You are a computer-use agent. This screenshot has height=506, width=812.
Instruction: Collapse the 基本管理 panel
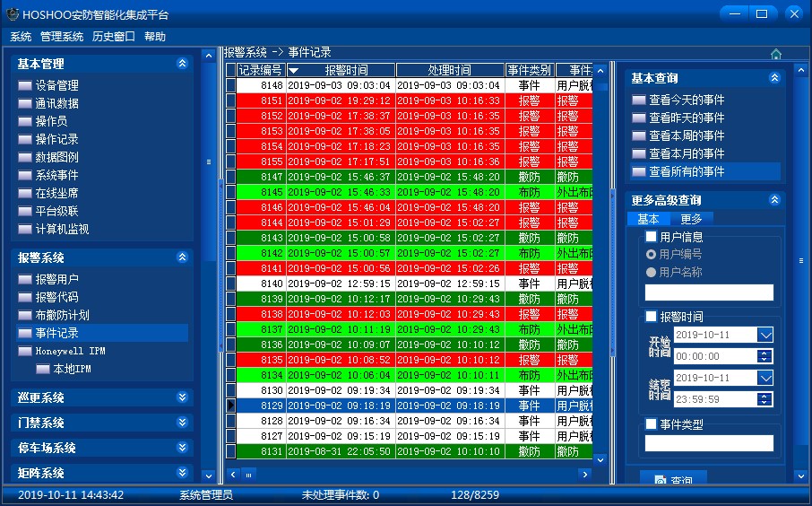[182, 64]
